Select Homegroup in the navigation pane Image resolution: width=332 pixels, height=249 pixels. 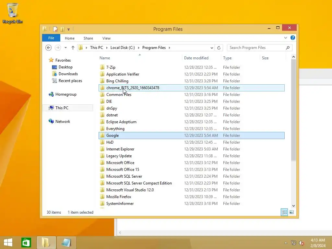coord(66,94)
